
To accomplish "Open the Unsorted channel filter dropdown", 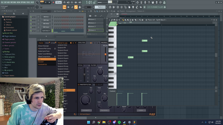I will (46, 11).
